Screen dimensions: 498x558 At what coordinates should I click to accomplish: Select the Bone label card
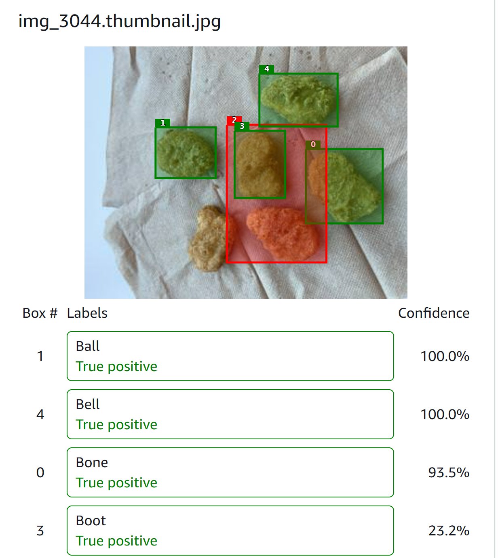(230, 472)
